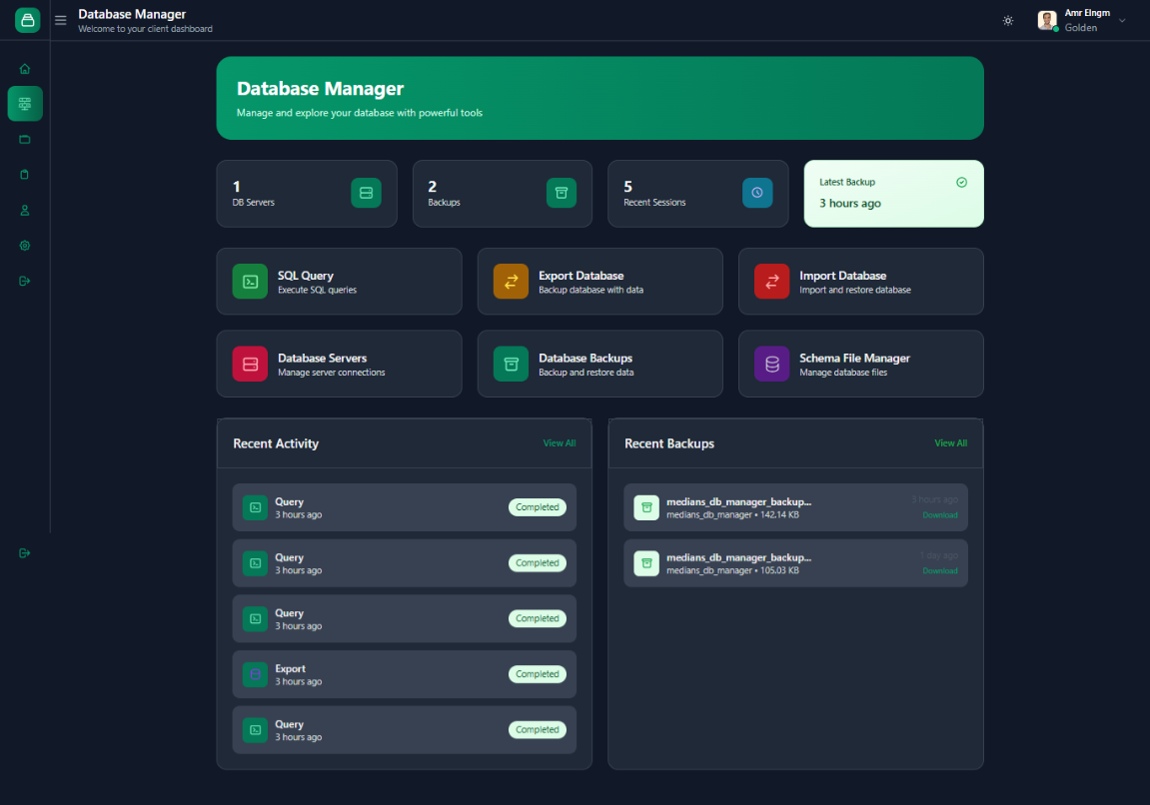Open the Import Database card
1150x805 pixels.
(860, 282)
